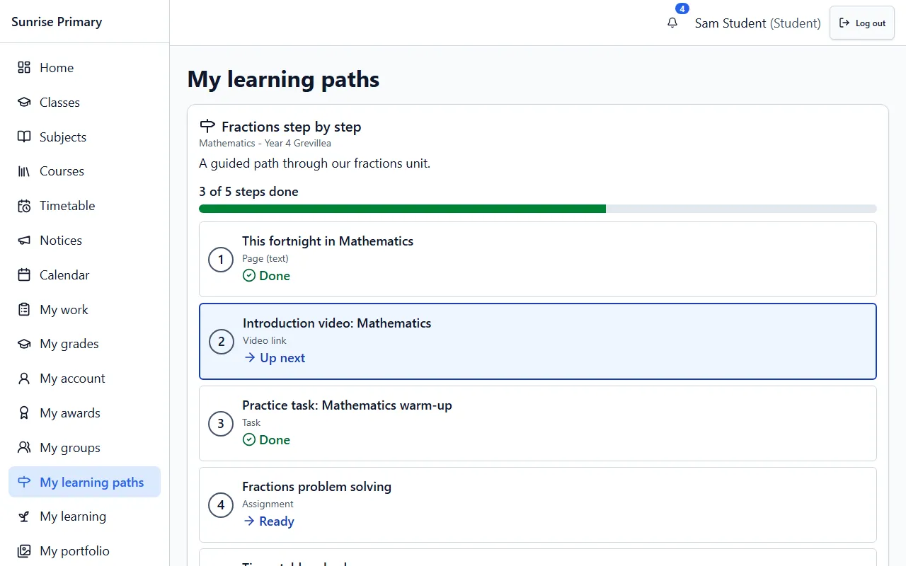906x566 pixels.
Task: Click the My work clipboard icon
Action: 24,310
